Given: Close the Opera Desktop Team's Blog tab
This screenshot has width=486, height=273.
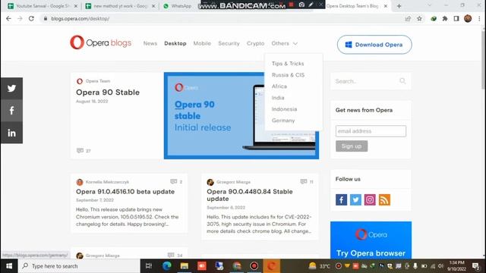Looking at the screenshot, I should tap(386, 6).
